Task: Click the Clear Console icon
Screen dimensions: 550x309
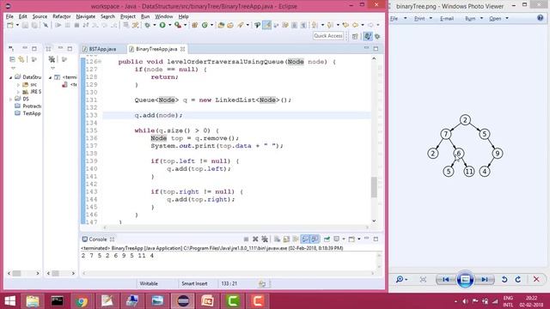Action: tap(277, 239)
